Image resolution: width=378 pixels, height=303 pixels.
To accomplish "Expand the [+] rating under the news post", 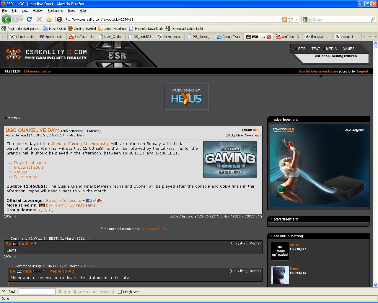I will tap(15, 216).
